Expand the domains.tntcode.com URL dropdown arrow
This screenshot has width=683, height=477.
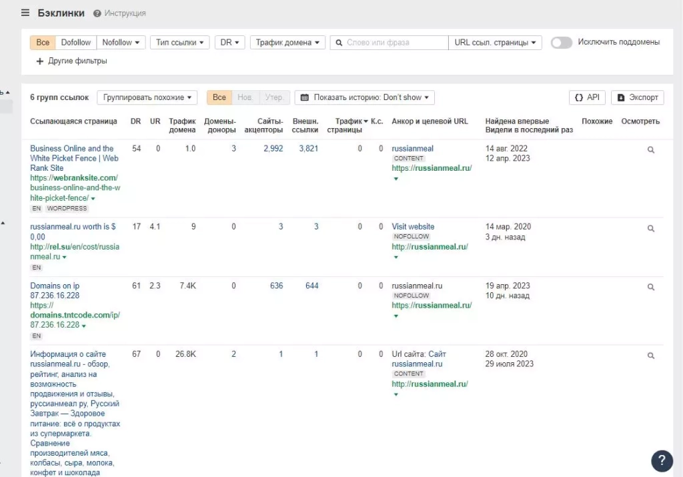83,326
